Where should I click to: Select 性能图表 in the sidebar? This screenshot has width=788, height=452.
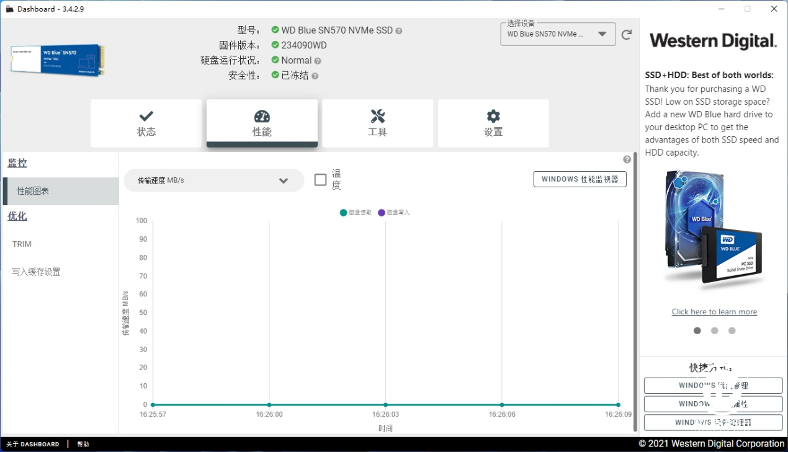61,191
